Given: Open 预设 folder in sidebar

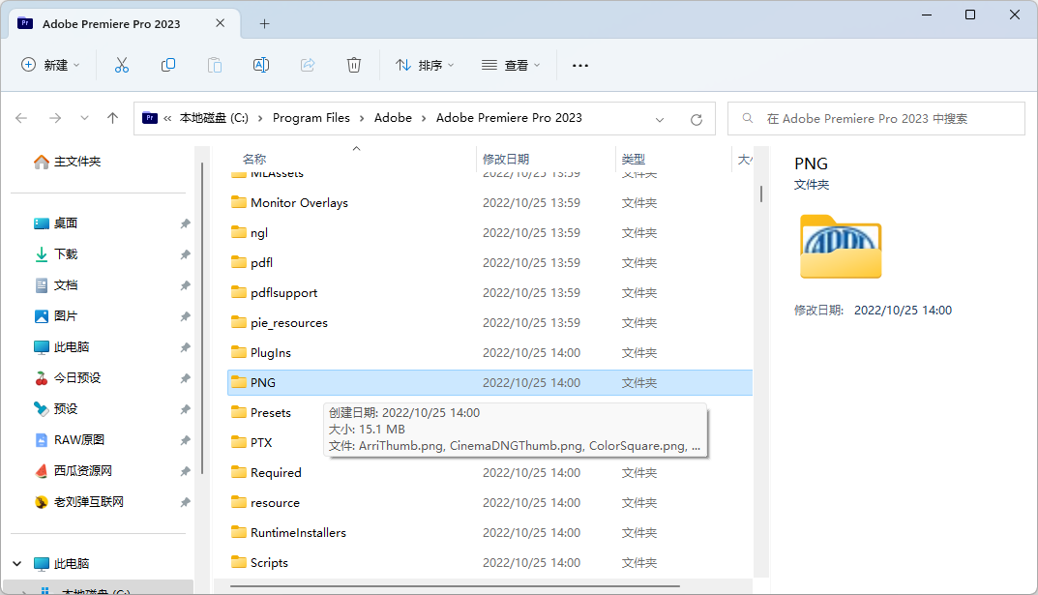Looking at the screenshot, I should (x=55, y=409).
